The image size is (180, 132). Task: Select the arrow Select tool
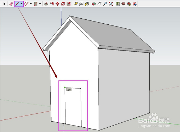coord(4,4)
